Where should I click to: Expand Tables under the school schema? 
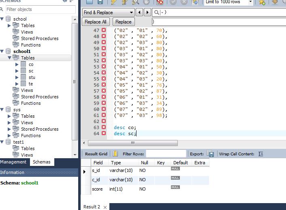[9, 25]
